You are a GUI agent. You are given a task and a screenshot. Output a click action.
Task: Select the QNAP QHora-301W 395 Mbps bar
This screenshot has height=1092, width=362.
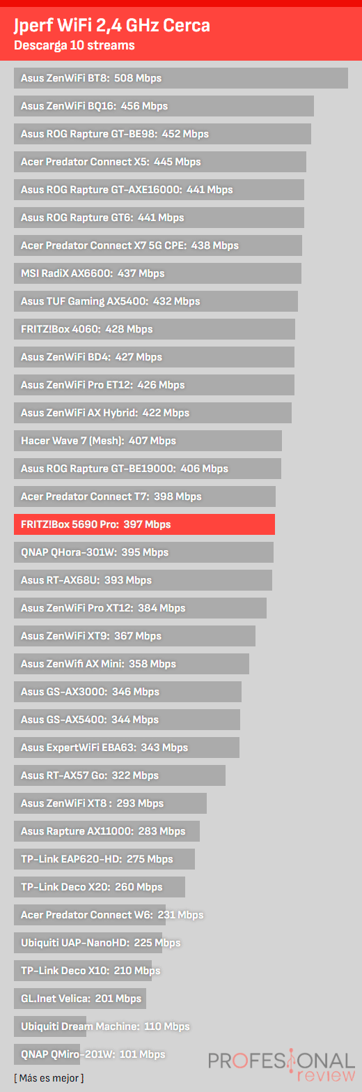pyautogui.click(x=143, y=552)
